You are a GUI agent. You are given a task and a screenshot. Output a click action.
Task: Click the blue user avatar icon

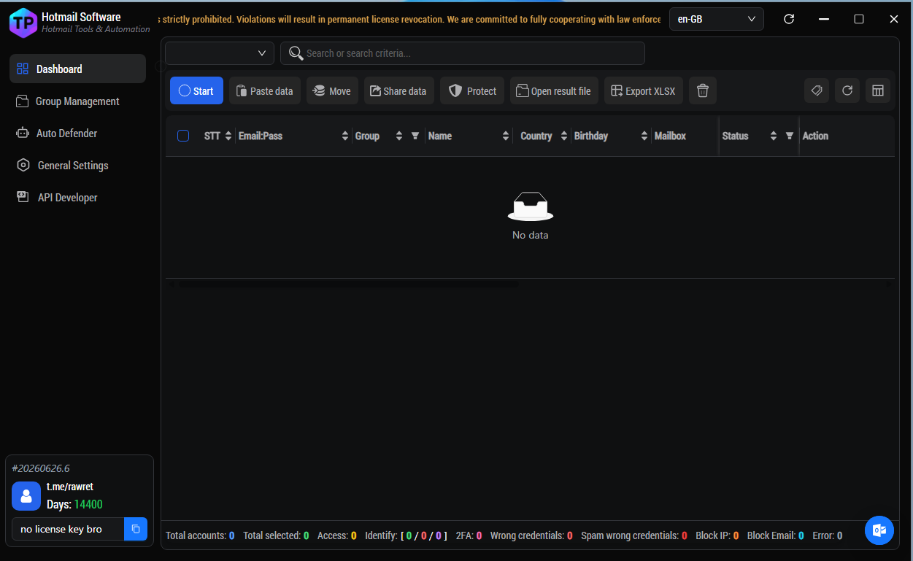(x=26, y=496)
